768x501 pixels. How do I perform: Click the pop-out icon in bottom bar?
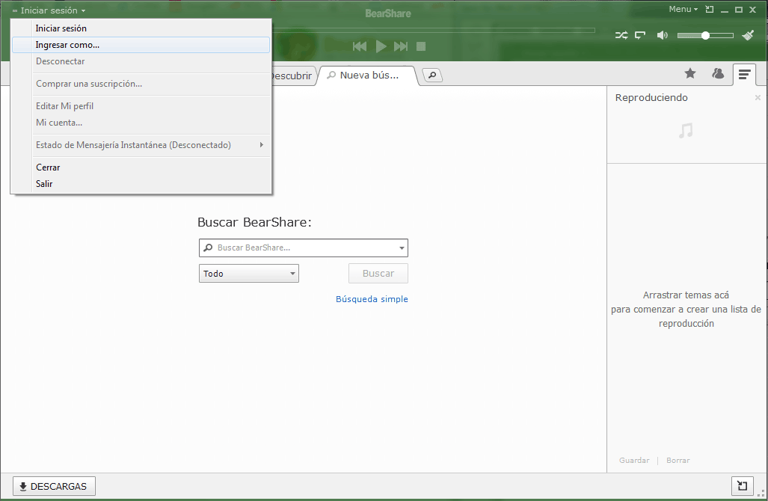[x=743, y=486]
